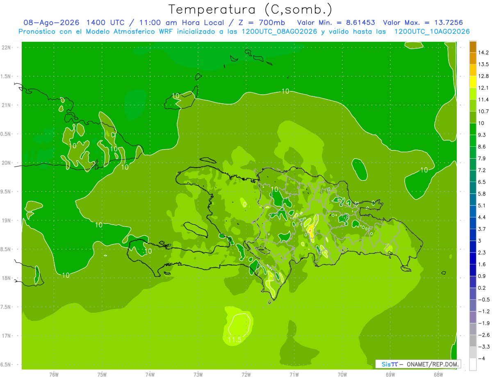Click the 'SisTT - ONAMET/REP.DOM.' credit box

pos(419,364)
